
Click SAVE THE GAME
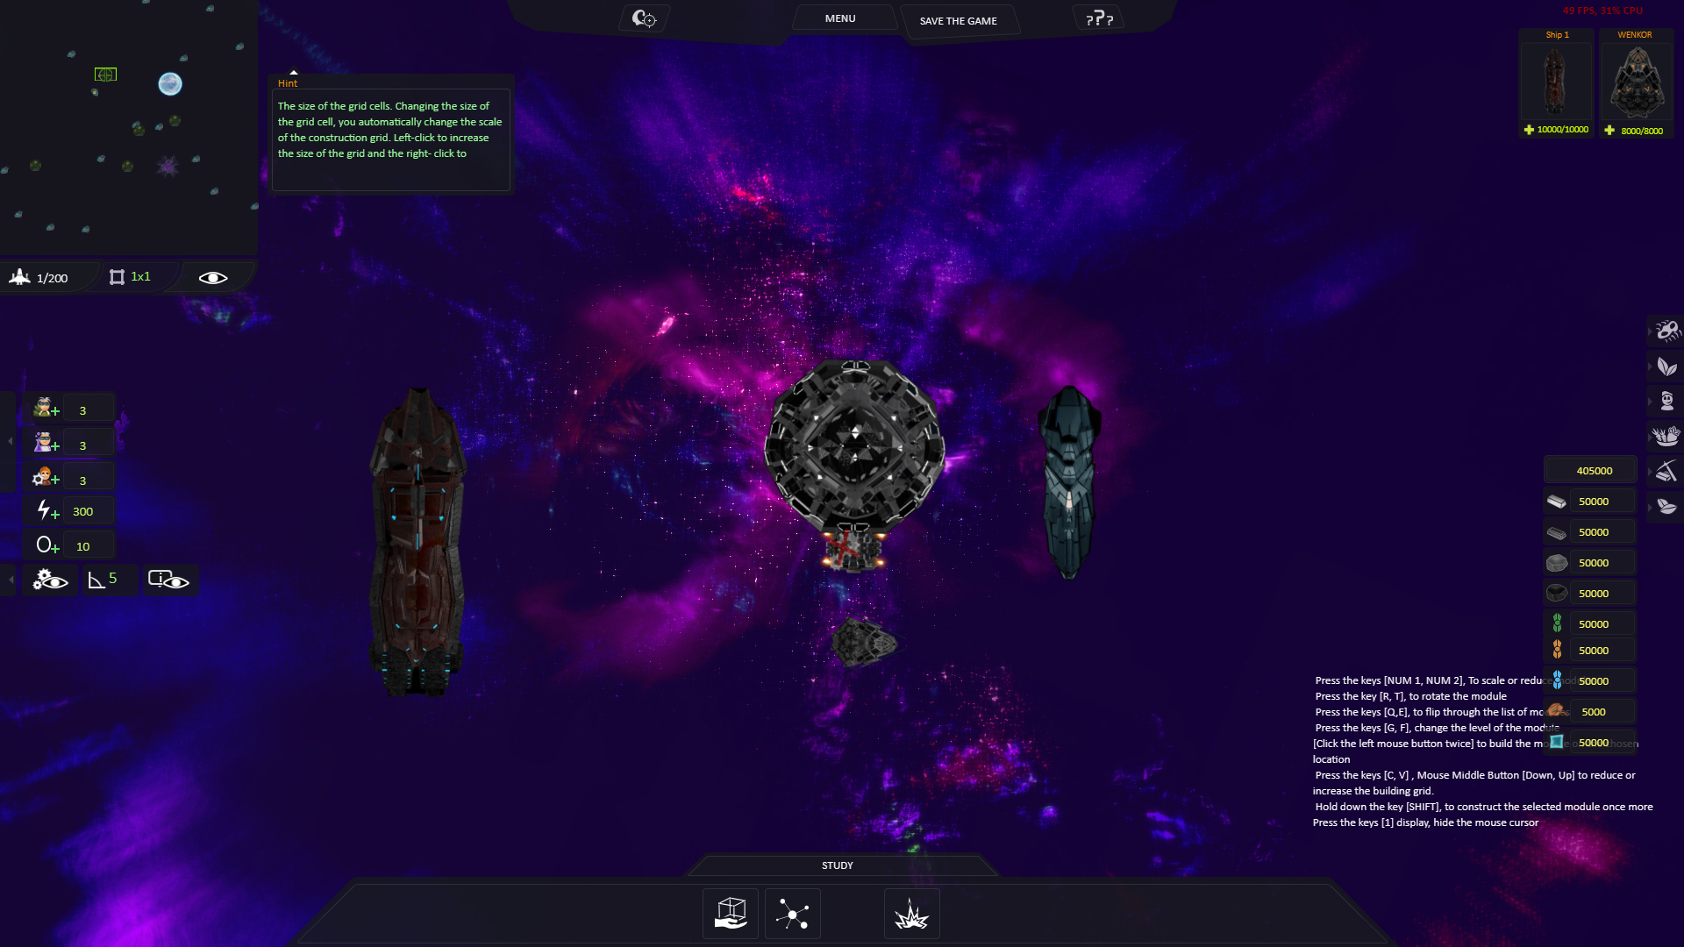958,20
